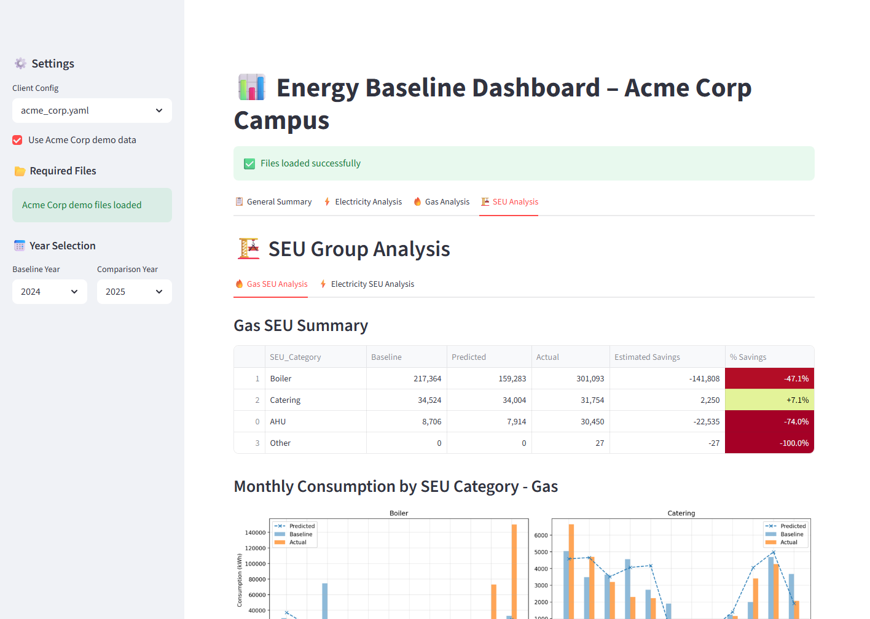870x619 pixels.
Task: Click the clipboard icon on General Summary tab
Action: click(x=239, y=201)
